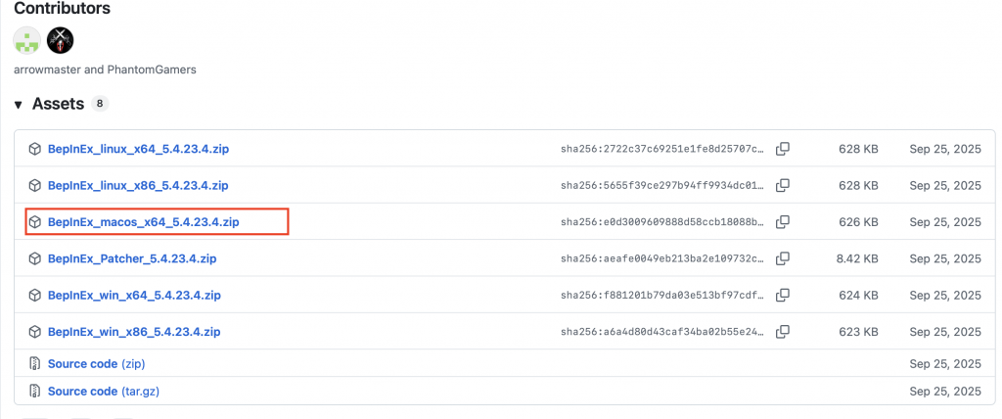The image size is (1002, 419).
Task: Copy sha256 hash for BepInEx_macos_x64 zip
Action: click(782, 222)
